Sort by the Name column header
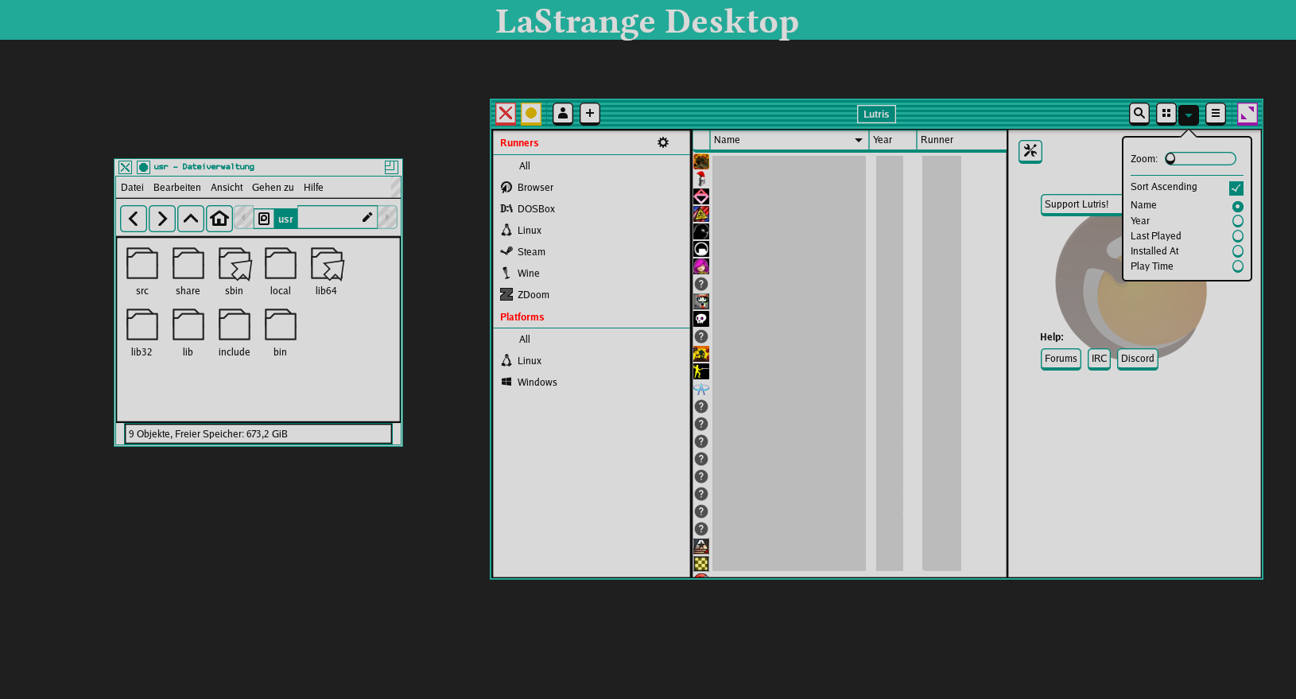Screen dimensions: 1296x699 (x=789, y=140)
